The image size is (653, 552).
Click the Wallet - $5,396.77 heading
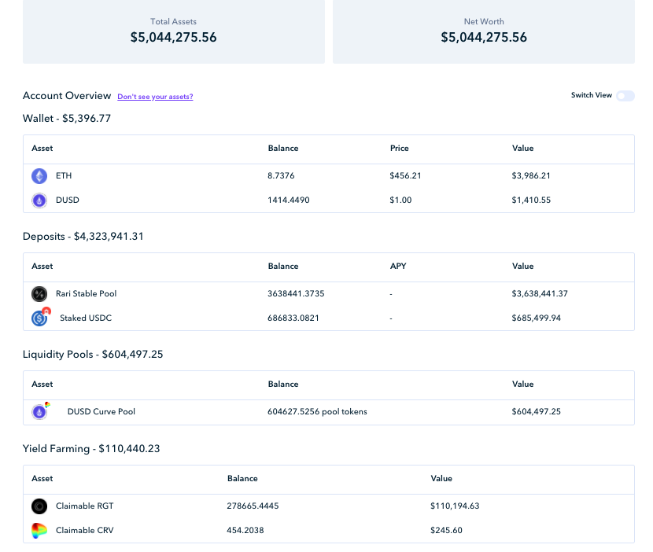(x=67, y=119)
